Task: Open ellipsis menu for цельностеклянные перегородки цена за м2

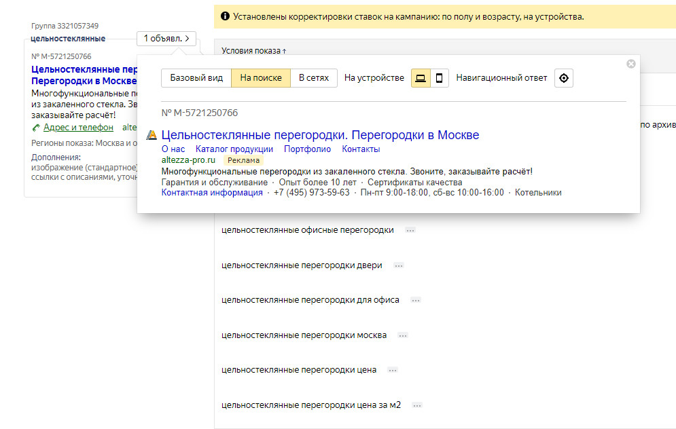Action: coord(416,405)
